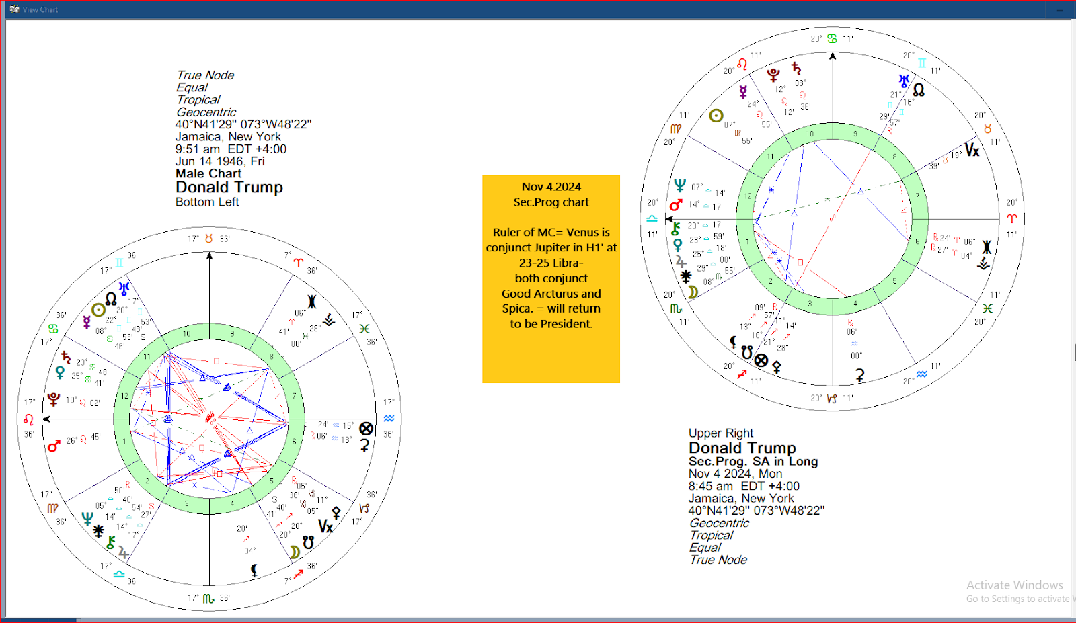Click Aquarius glyph on natal chart descendant
The height and width of the screenshot is (623, 1076).
pyautogui.click(x=389, y=418)
